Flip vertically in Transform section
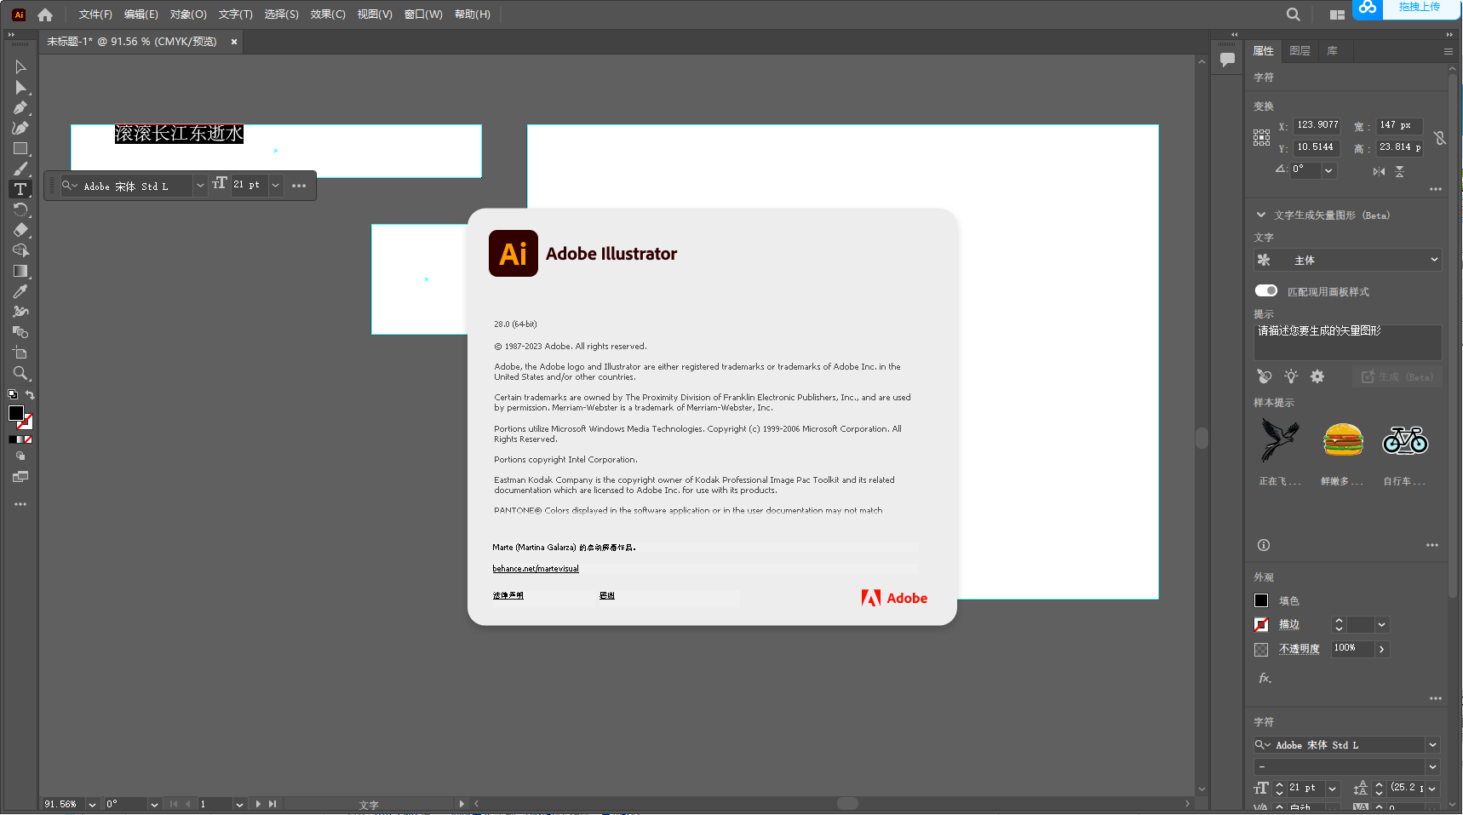Viewport: 1463px width, 815px height. 1399,171
